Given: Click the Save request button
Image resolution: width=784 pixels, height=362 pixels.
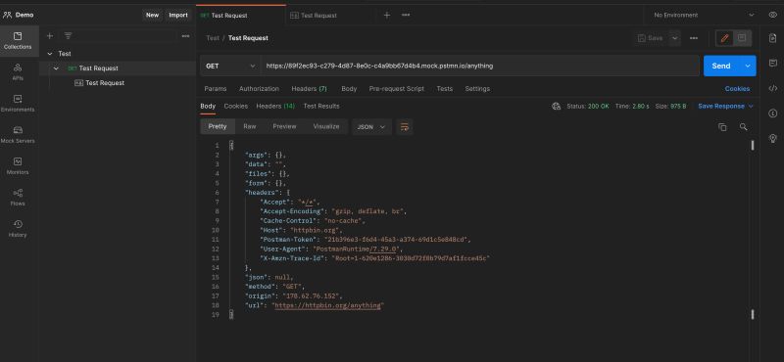Looking at the screenshot, I should pyautogui.click(x=651, y=38).
